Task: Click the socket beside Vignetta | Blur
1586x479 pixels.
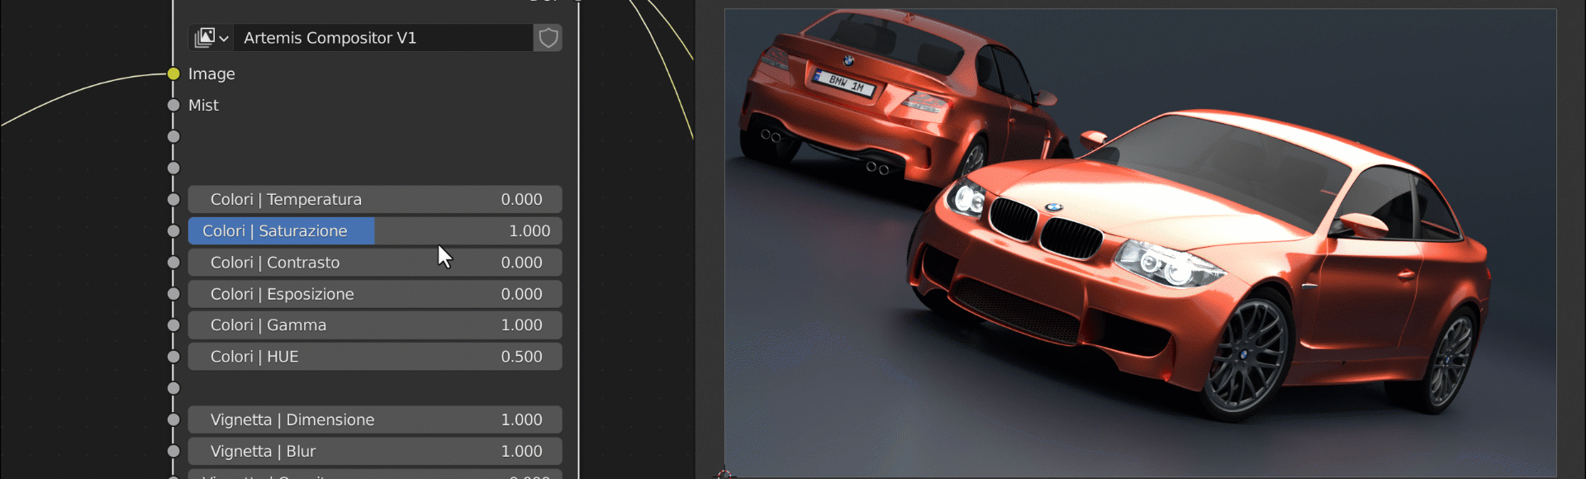Action: coord(173,451)
